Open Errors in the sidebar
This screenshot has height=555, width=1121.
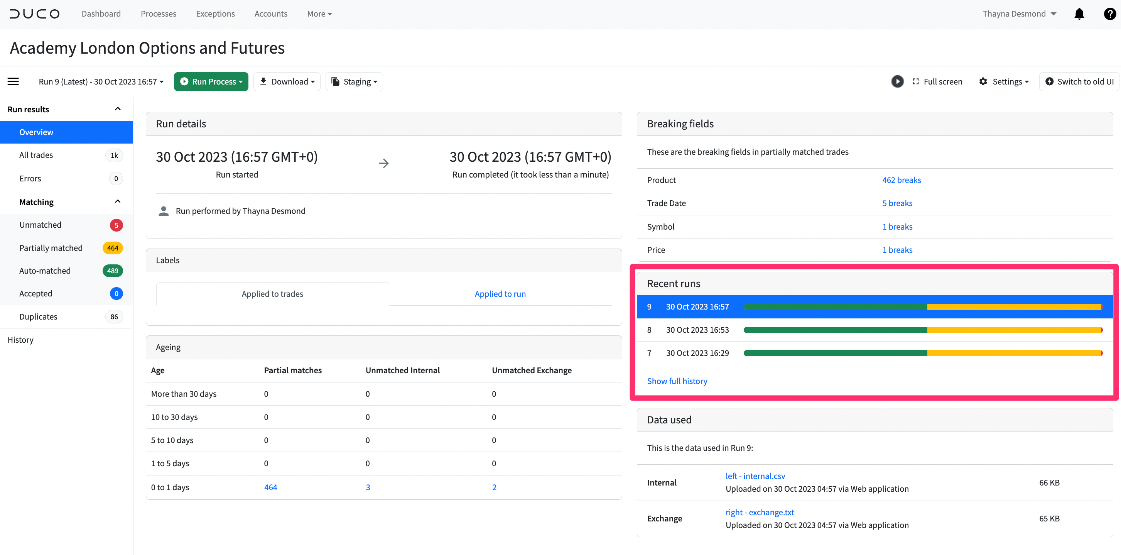[x=67, y=178]
